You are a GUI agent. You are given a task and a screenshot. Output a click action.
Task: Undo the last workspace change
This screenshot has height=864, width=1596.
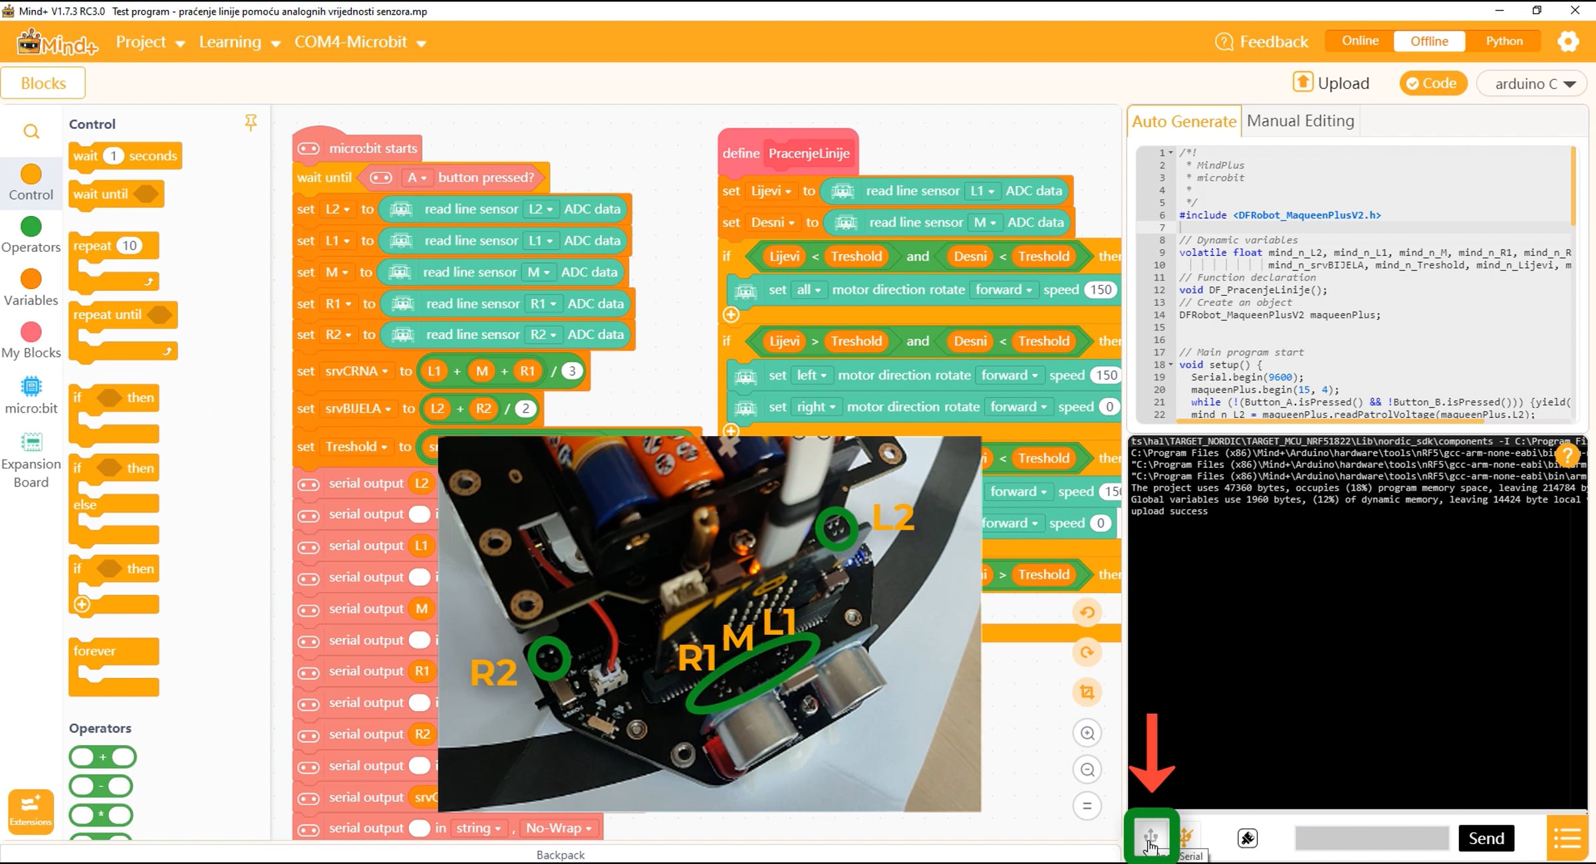click(1087, 612)
